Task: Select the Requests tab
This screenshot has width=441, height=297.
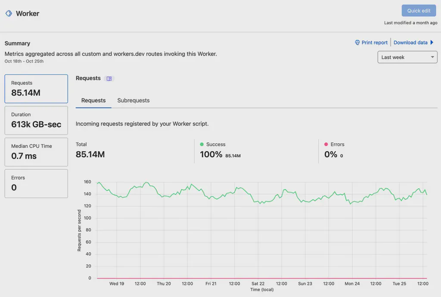Action: (93, 100)
